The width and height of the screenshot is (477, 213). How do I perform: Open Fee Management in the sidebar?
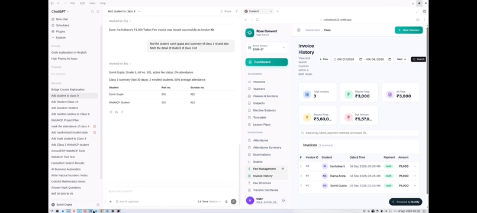[x=266, y=169]
